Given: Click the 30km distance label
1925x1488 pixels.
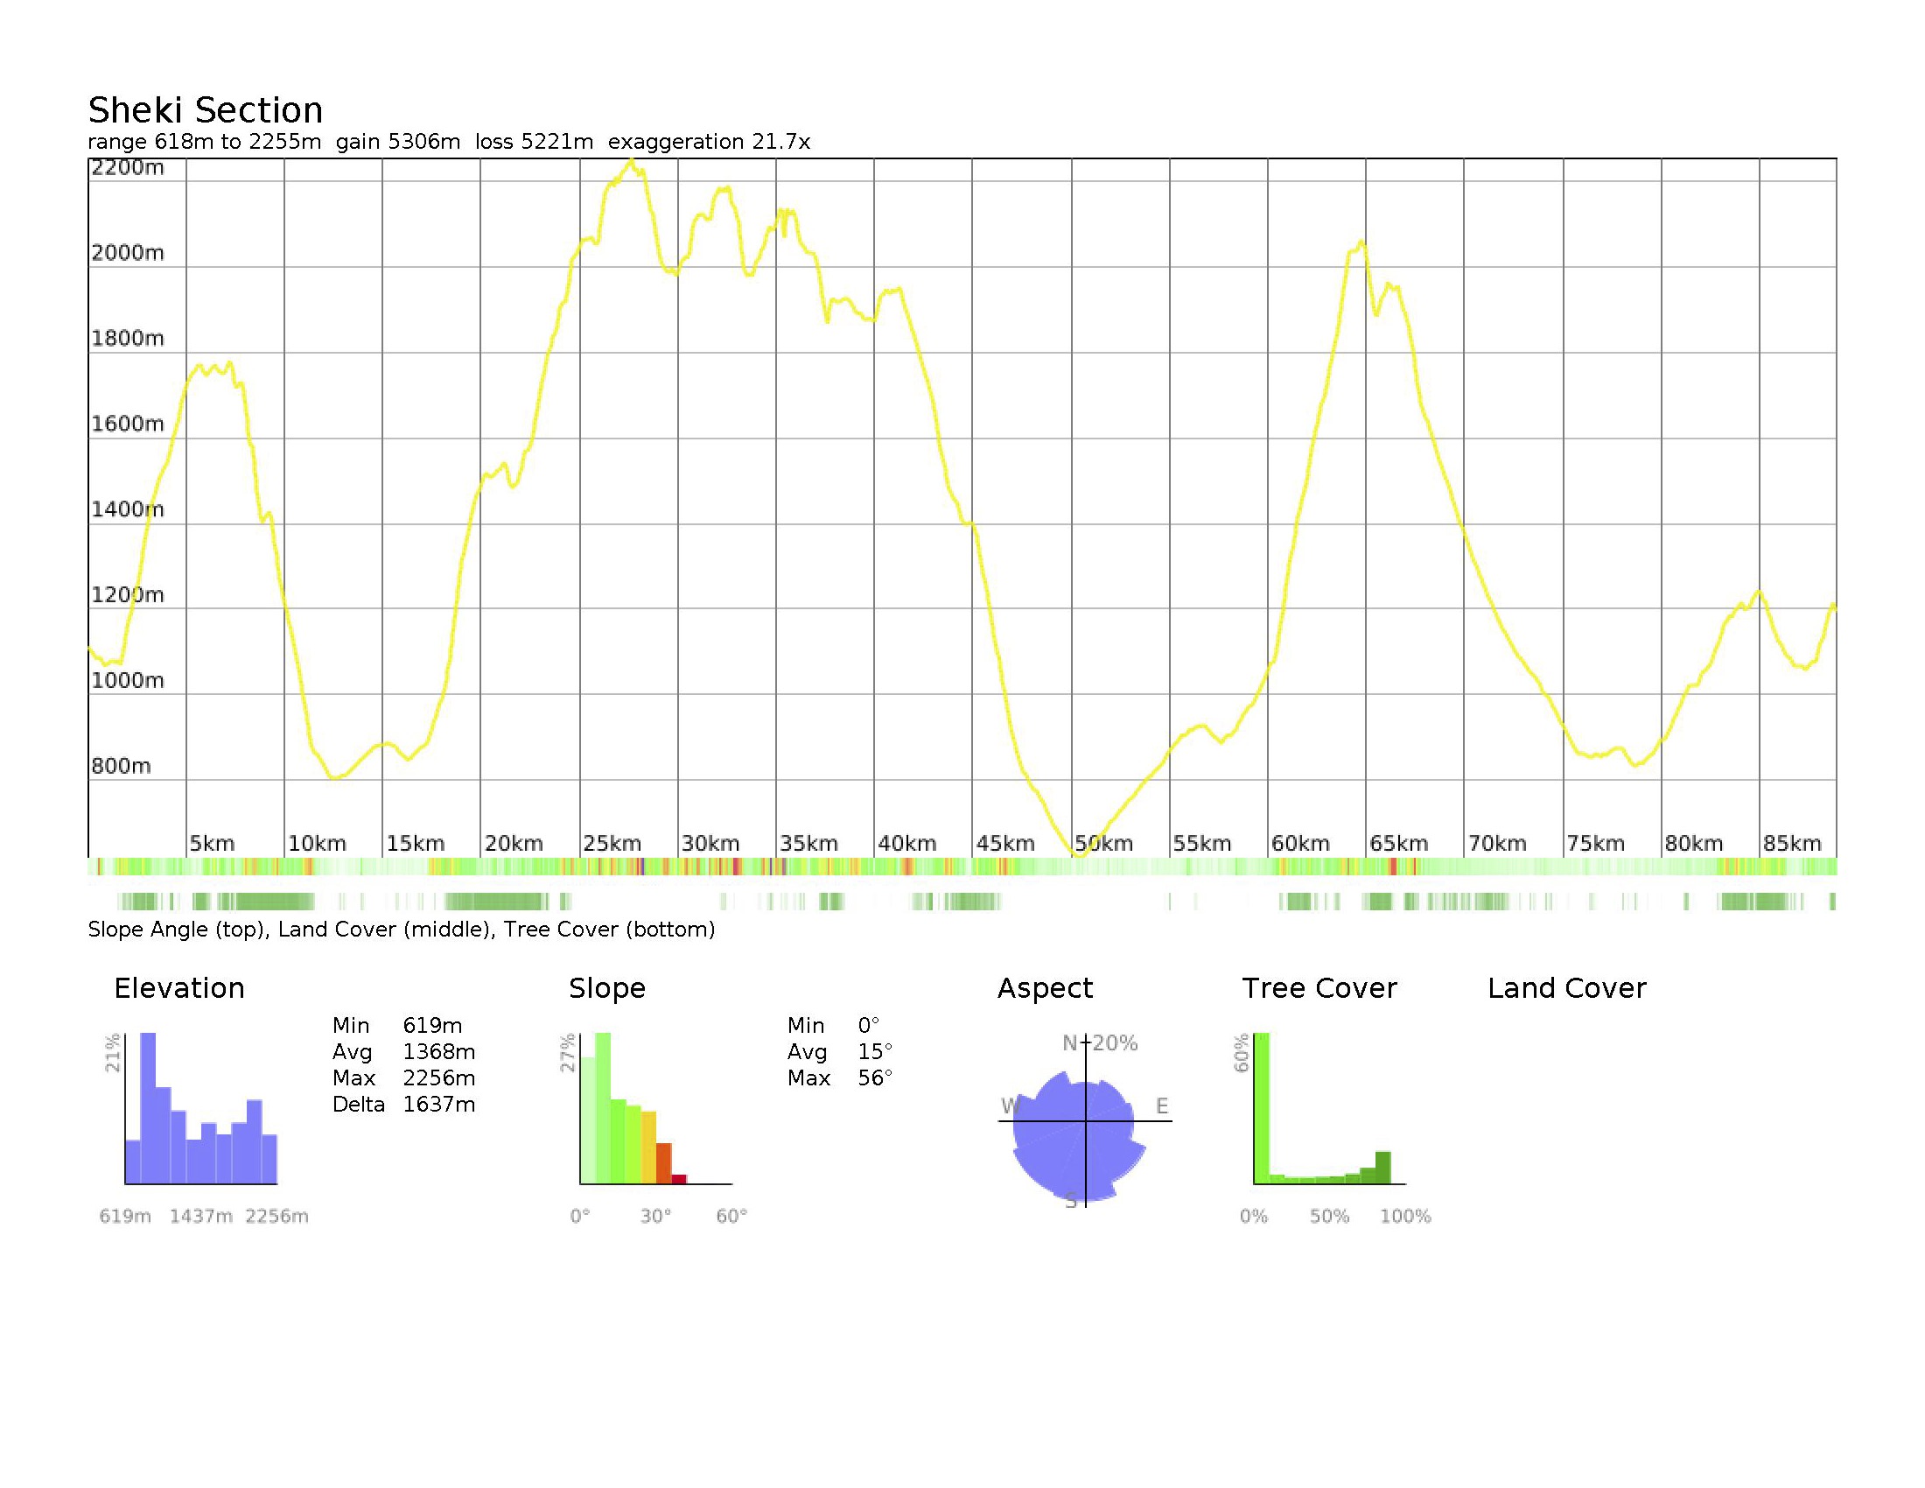Looking at the screenshot, I should (x=711, y=844).
